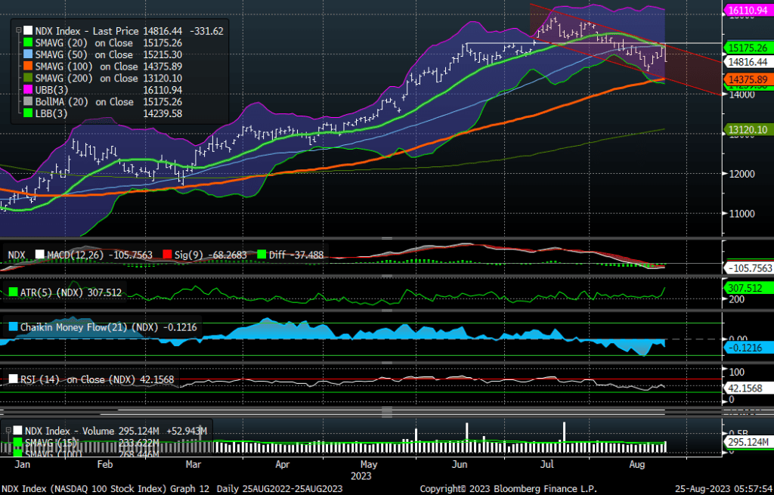Screen dimensions: 774x495
Task: Click the 'Chaikin Money Flow(21) (NDX)' label
Action: pos(89,326)
